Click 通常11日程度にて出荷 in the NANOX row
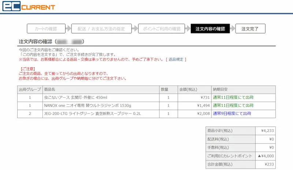The height and width of the screenshot is (170, 293). point(233,105)
